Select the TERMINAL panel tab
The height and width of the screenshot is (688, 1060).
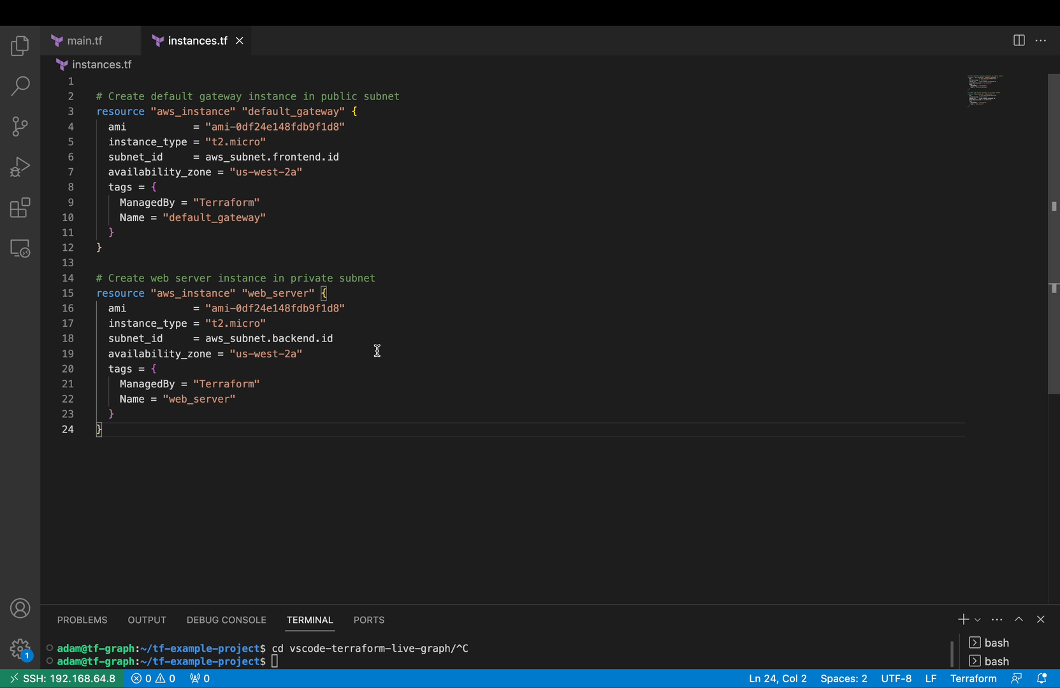point(310,620)
